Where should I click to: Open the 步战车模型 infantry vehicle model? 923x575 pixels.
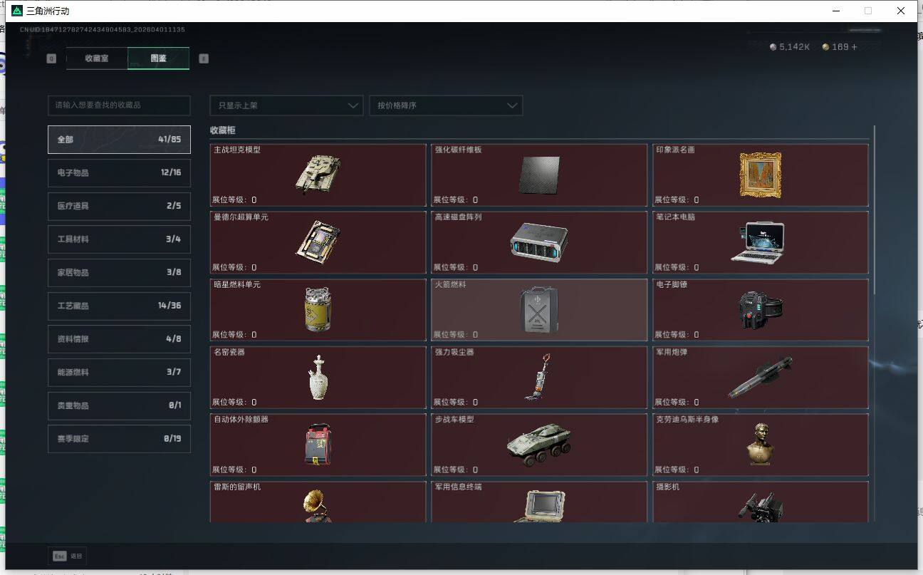pos(539,445)
